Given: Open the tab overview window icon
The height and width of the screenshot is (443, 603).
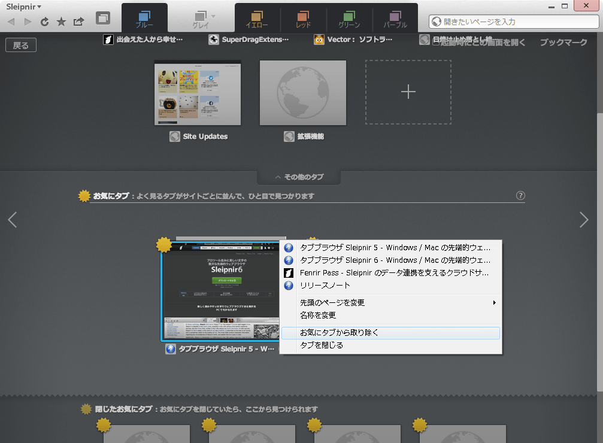Looking at the screenshot, I should tap(102, 18).
